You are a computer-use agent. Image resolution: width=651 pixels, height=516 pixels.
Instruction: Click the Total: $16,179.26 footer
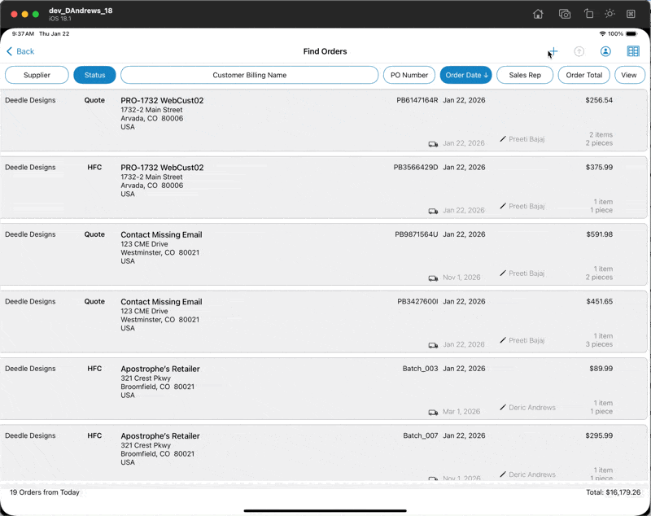click(x=613, y=492)
